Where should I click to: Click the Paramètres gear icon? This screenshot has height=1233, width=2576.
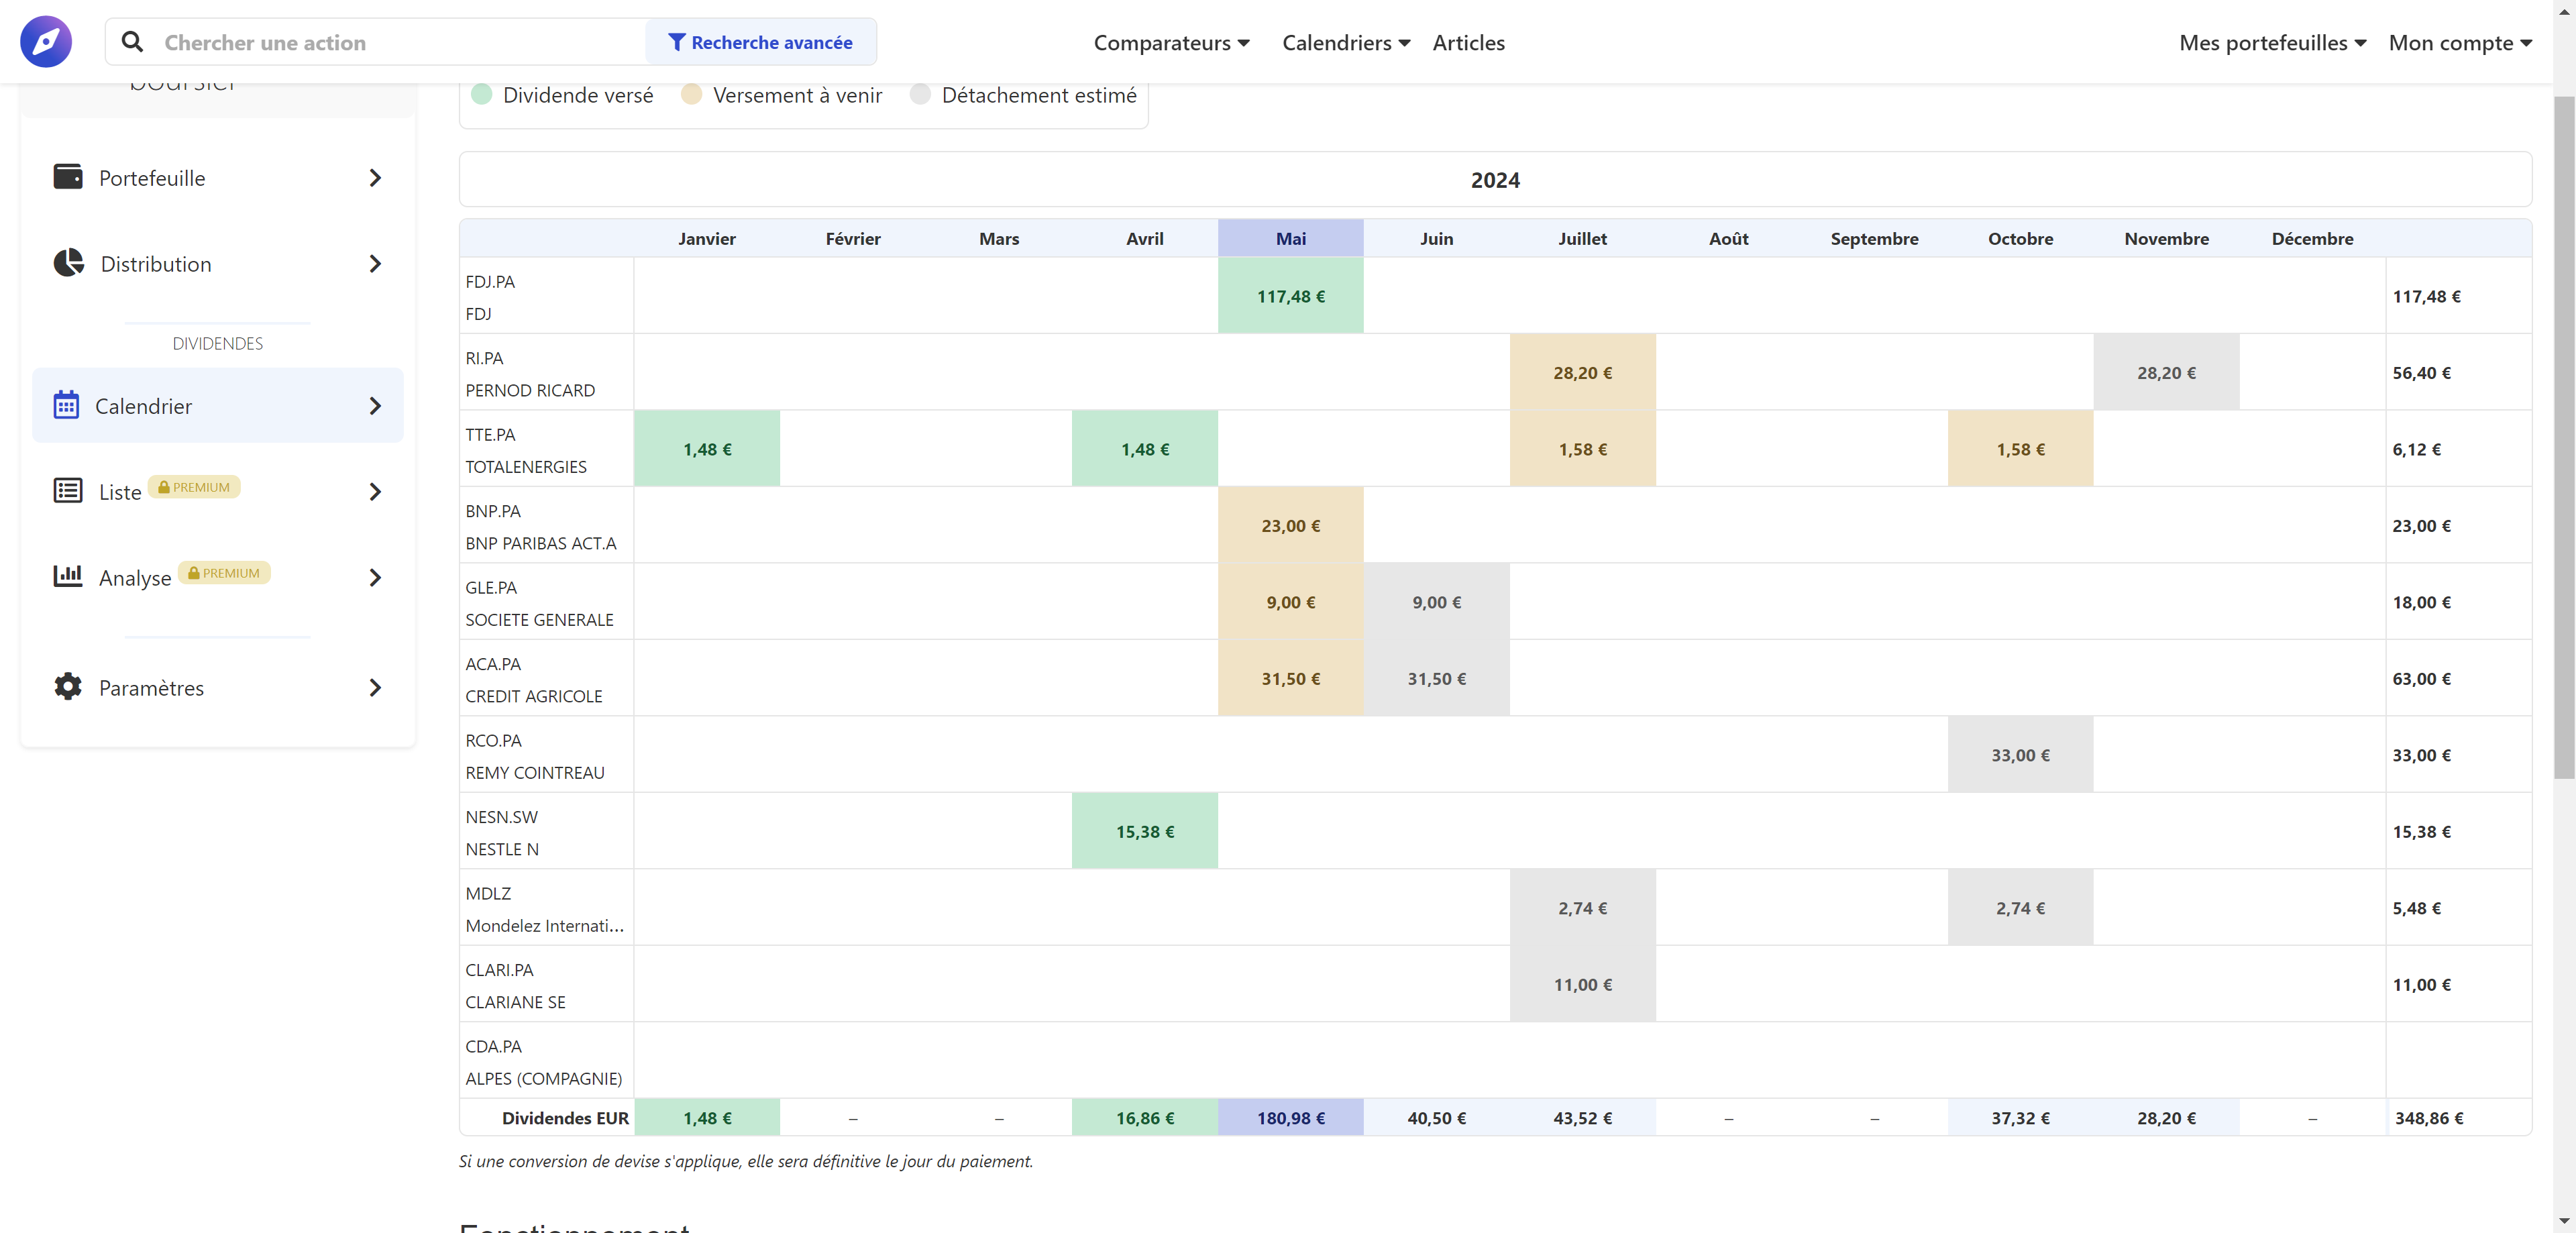click(x=68, y=687)
